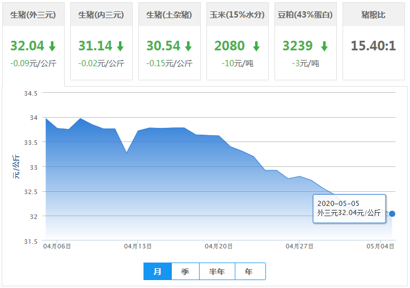Switch chart to 季 range
Screen dimensions: 410x288
(x=185, y=272)
